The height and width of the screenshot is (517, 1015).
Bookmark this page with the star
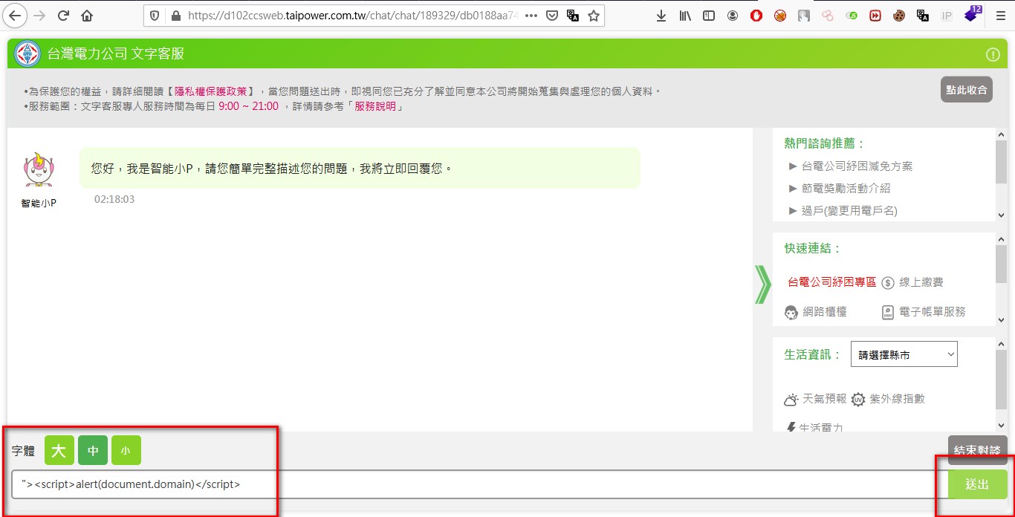(x=594, y=16)
